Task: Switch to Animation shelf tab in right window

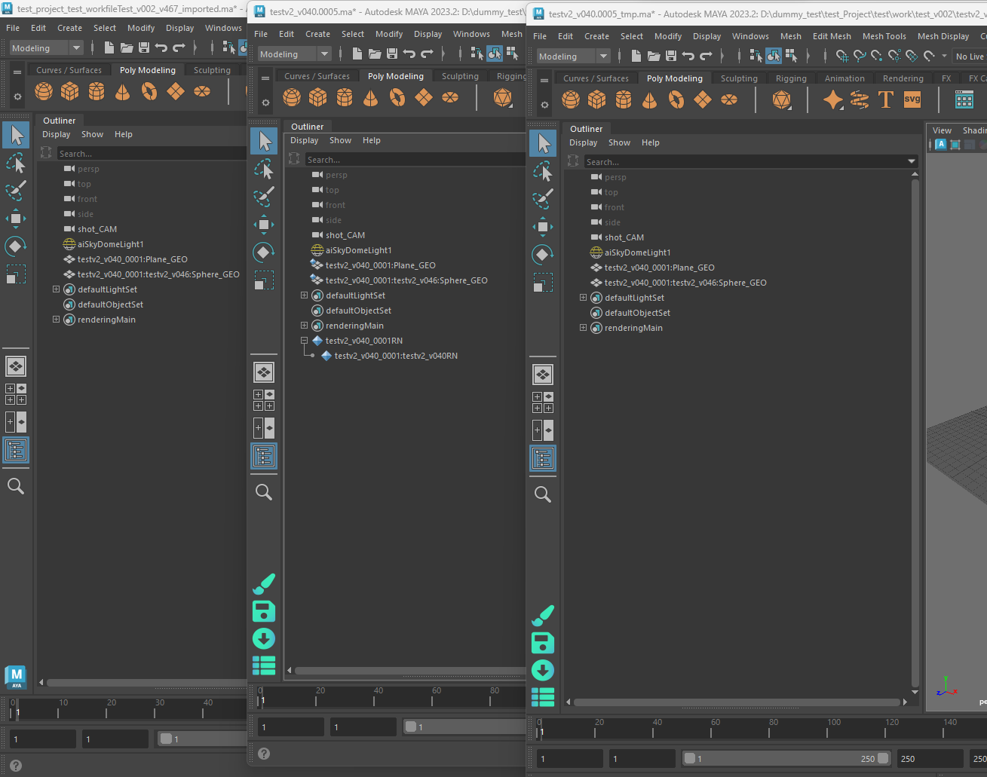Action: pos(844,78)
